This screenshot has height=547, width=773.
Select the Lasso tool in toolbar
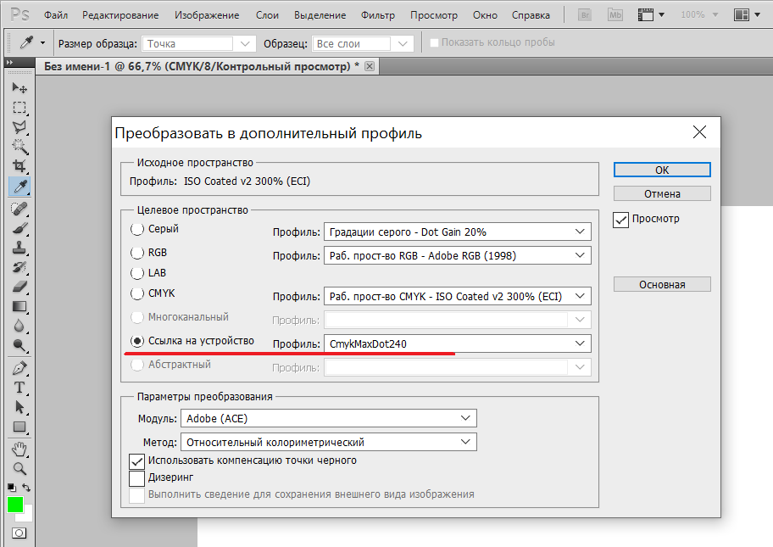pos(19,126)
